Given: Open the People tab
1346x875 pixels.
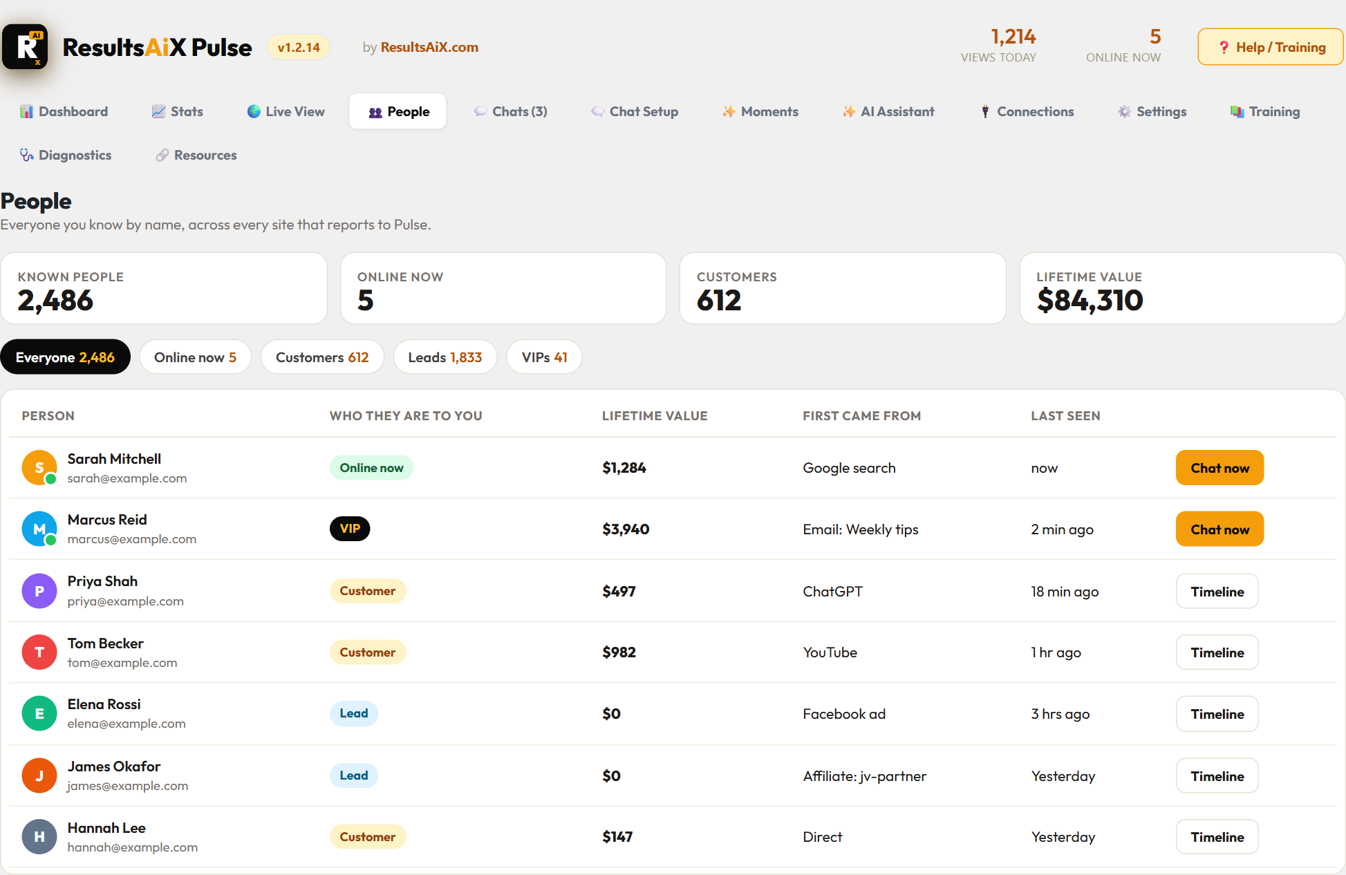Looking at the screenshot, I should coord(398,112).
